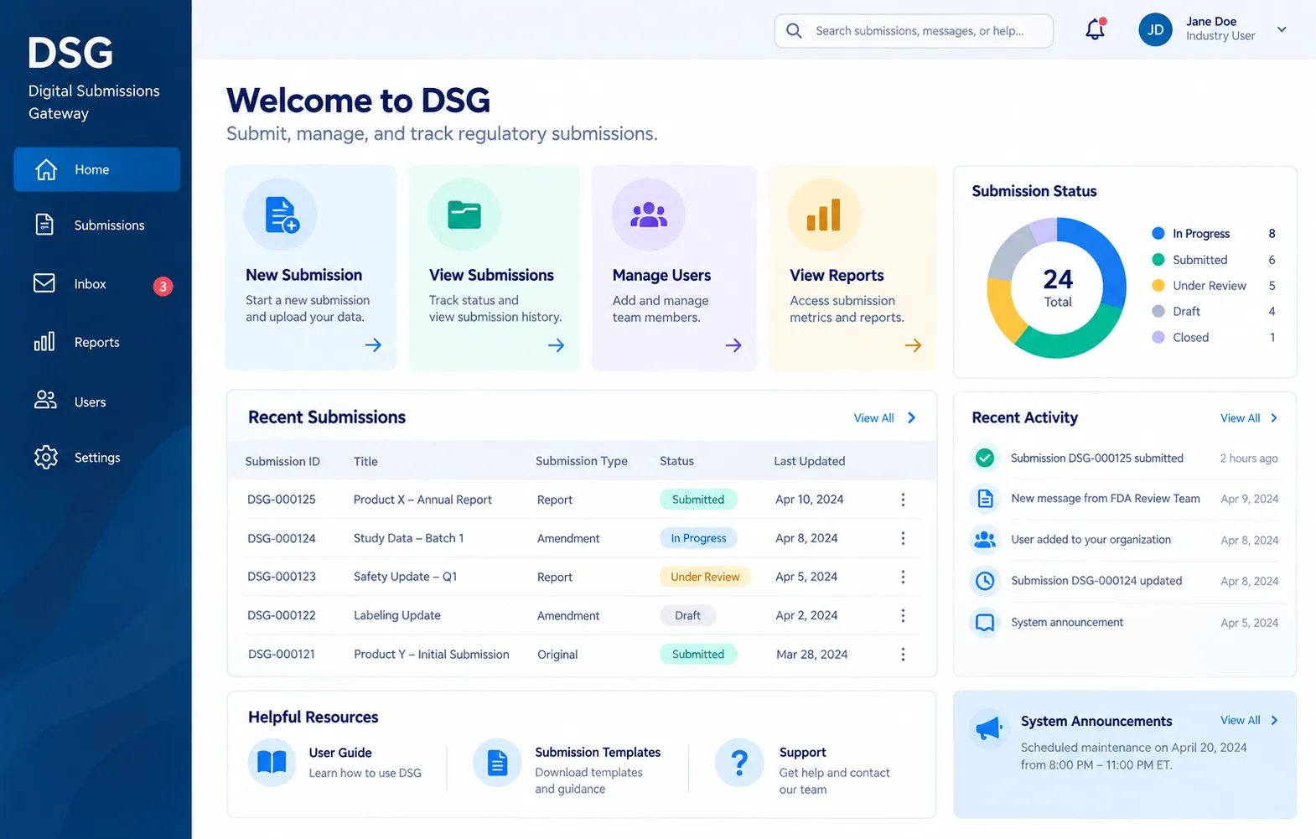Go to Home in sidebar
The width and height of the screenshot is (1316, 839).
(x=97, y=169)
